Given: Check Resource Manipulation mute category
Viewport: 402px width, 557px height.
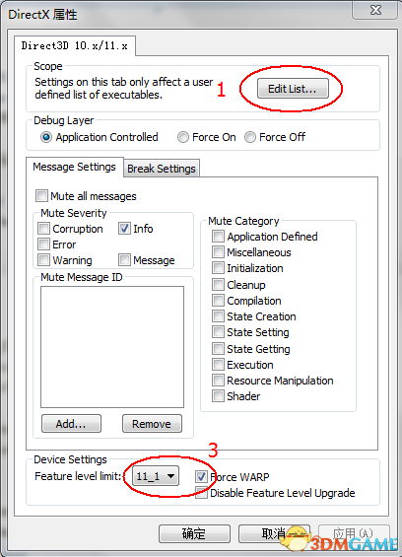Looking at the screenshot, I should pos(218,381).
